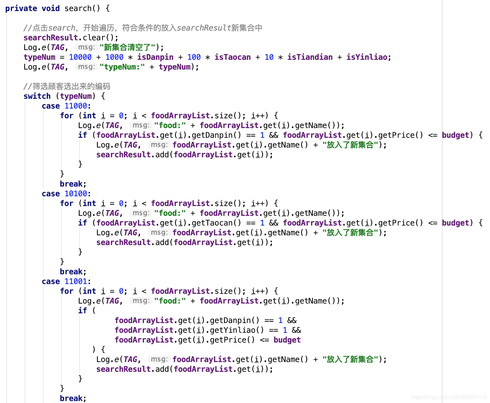Click the isYinliao variable
Image resolution: width=490 pixels, height=403 pixels.
(x=367, y=57)
